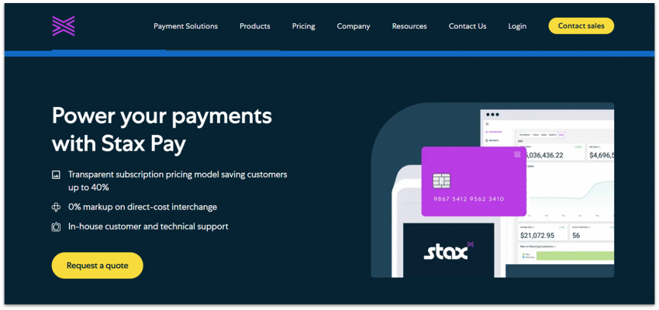Click the bank icon on the purple card
Screen dimensions: 659x310
[517, 154]
